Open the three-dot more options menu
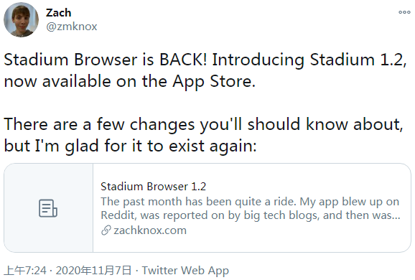This screenshot has width=415, height=280. [404, 12]
